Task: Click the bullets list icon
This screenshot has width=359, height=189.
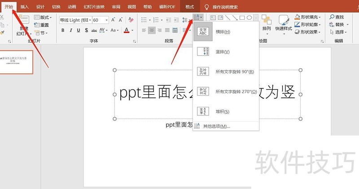Action: click(144, 20)
